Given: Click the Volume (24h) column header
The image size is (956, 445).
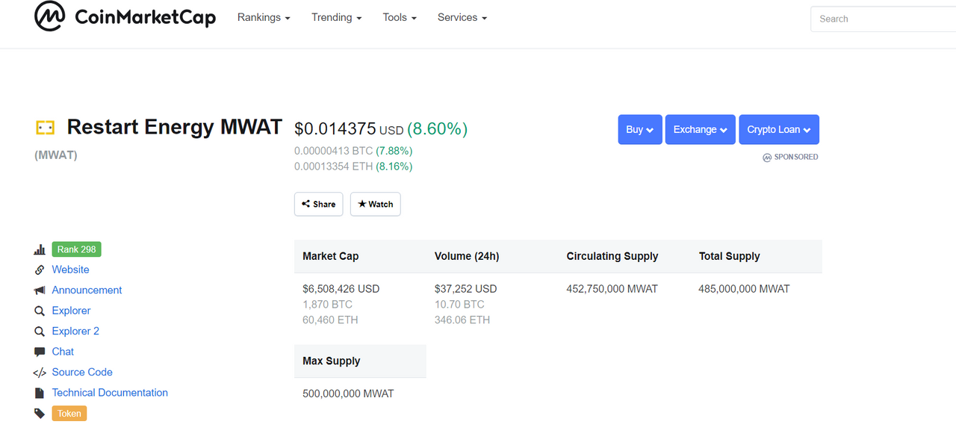Looking at the screenshot, I should [467, 256].
